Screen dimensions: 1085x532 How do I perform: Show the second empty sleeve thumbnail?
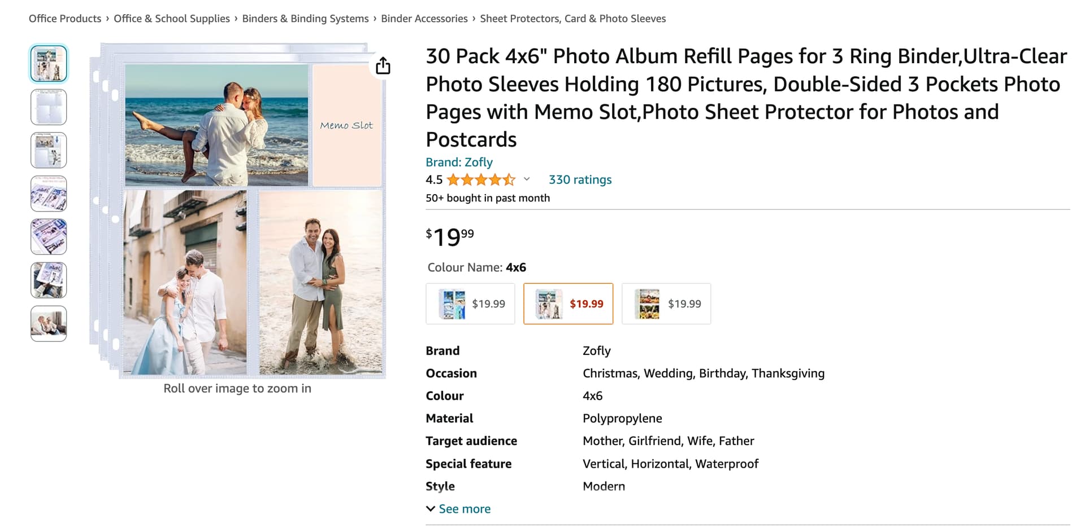(x=49, y=107)
